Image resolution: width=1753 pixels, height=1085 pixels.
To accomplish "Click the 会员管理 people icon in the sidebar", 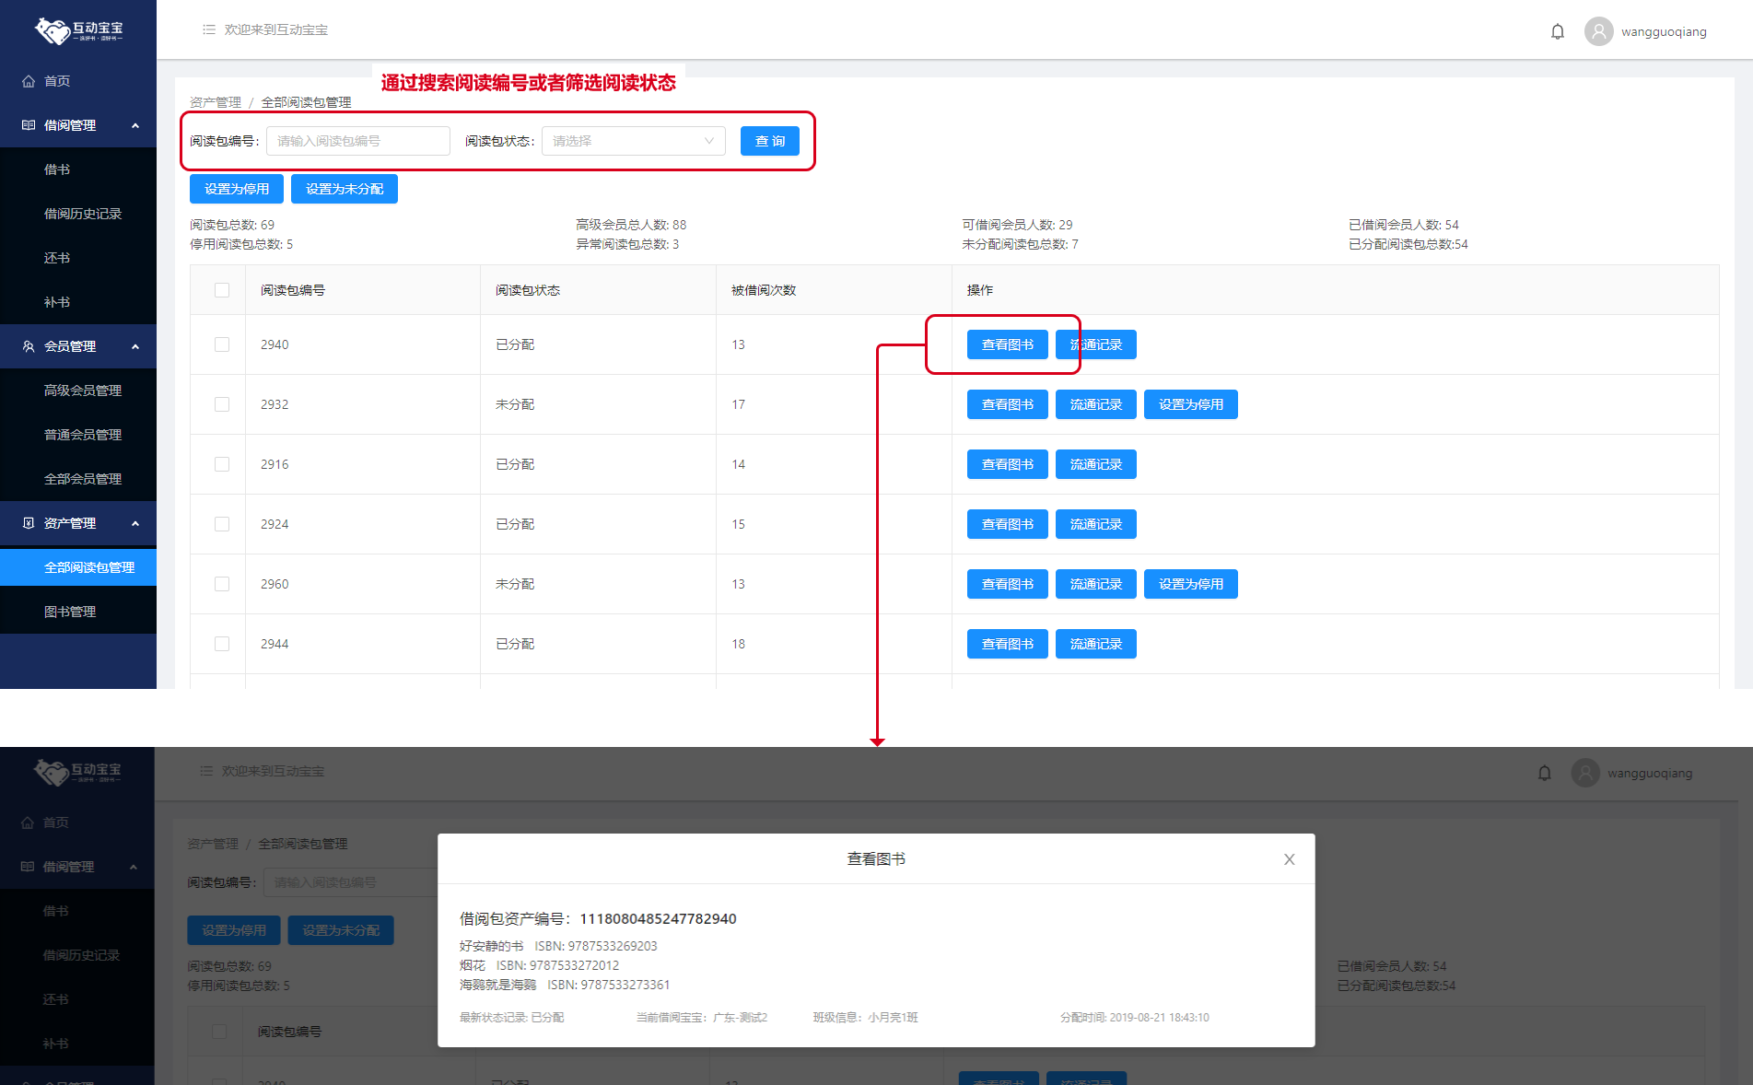I will point(29,346).
